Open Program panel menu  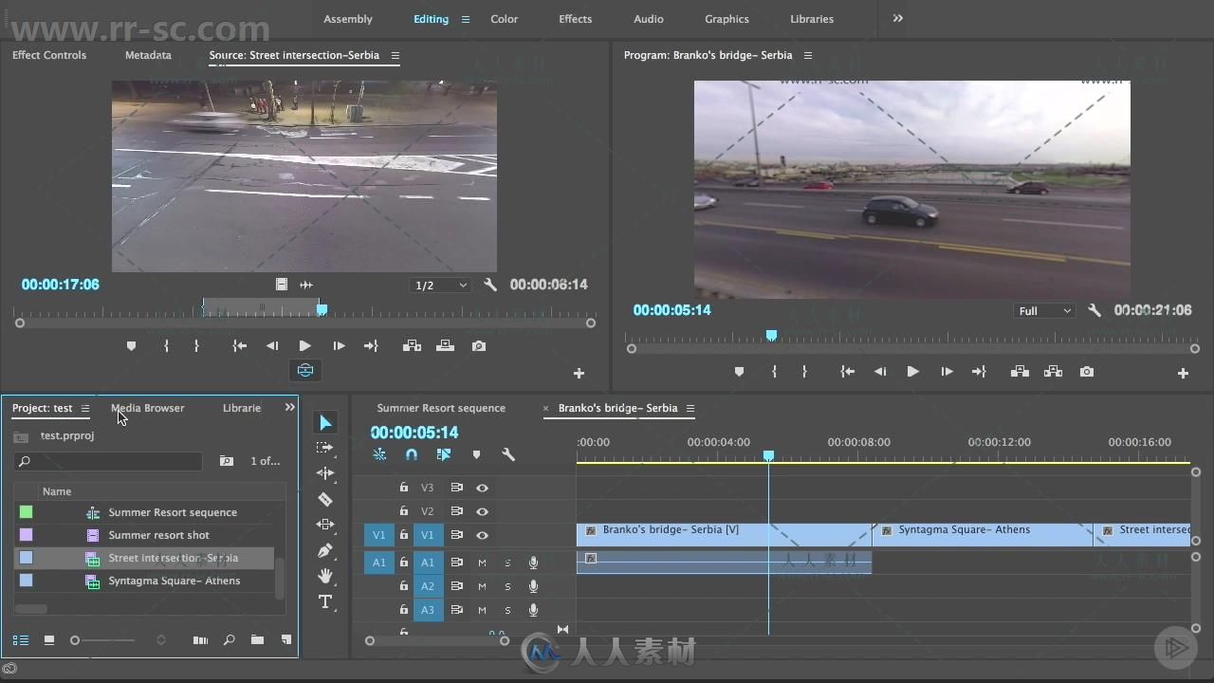808,55
